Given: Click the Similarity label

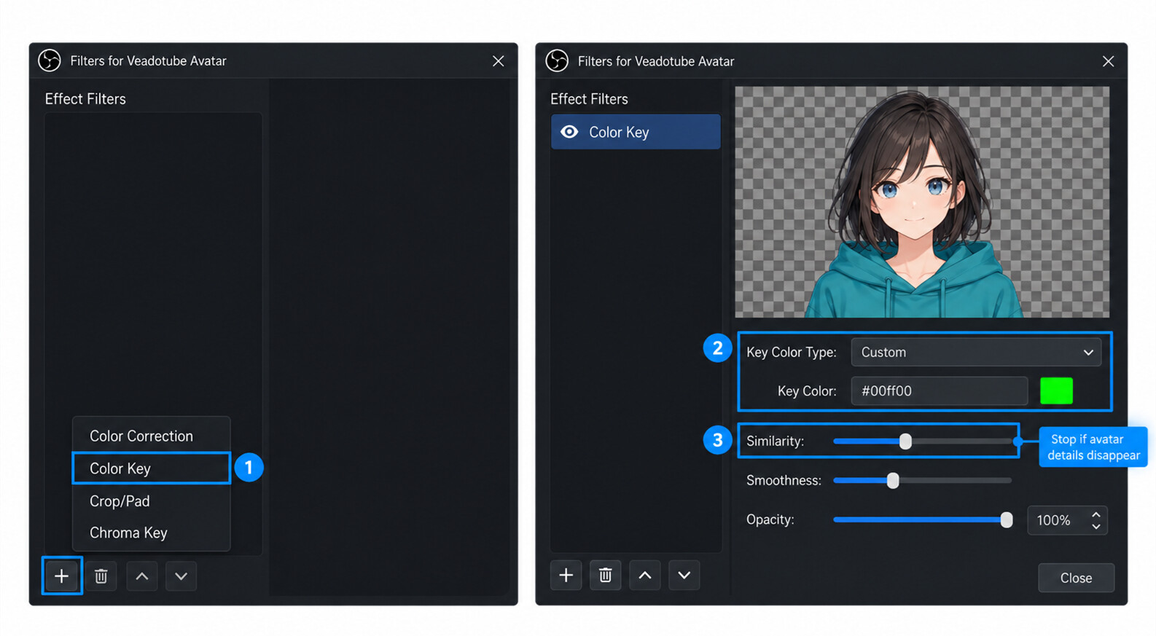Looking at the screenshot, I should (776, 441).
